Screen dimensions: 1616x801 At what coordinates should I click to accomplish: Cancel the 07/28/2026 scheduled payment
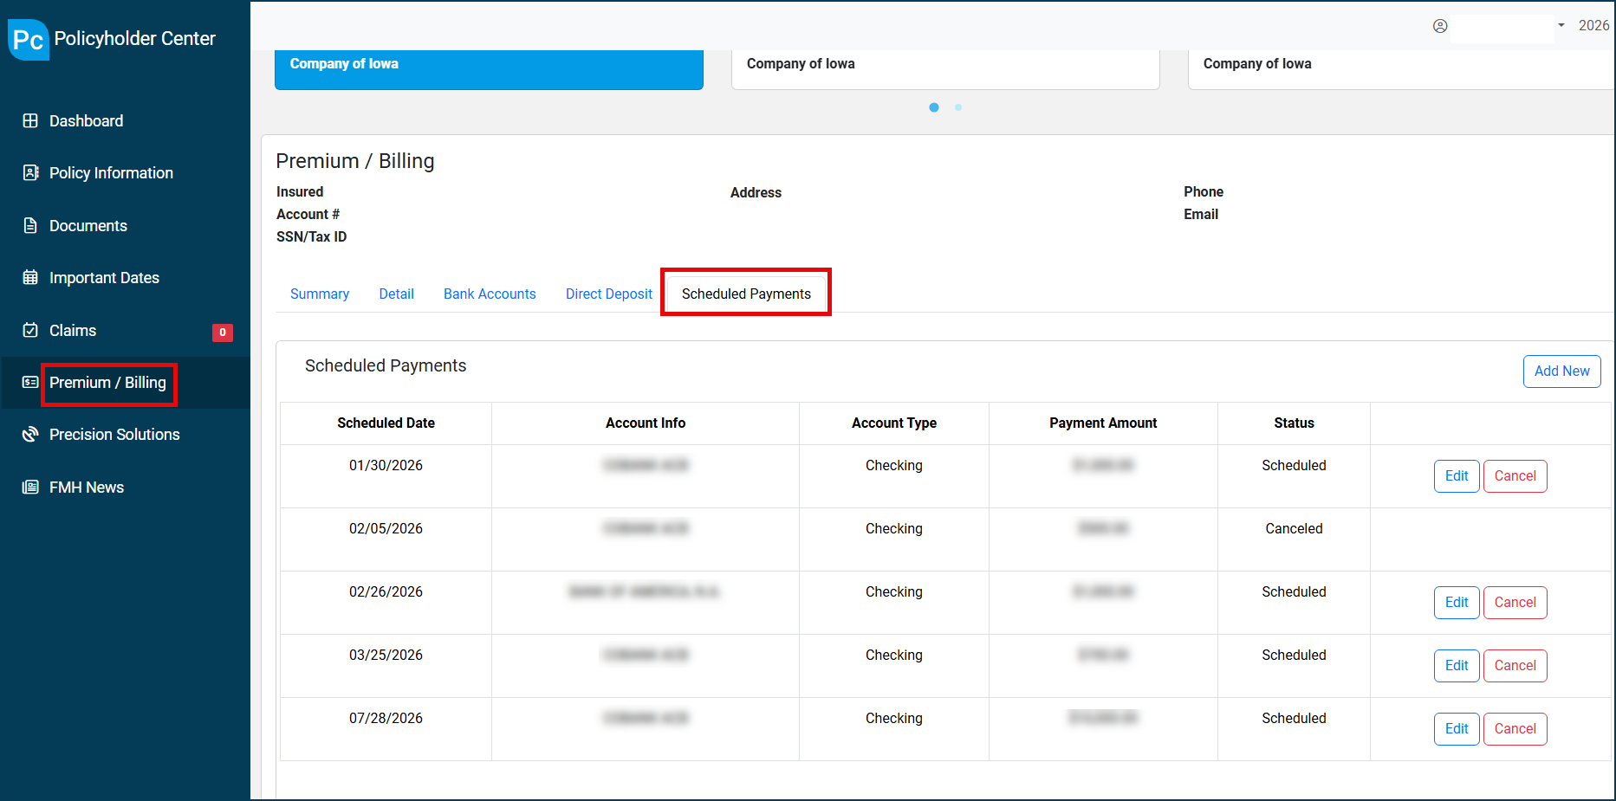[1515, 728]
